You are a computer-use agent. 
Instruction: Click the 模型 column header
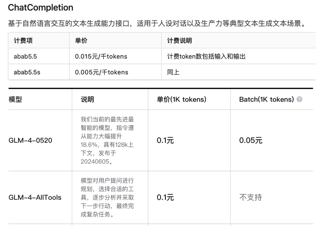click(x=15, y=100)
